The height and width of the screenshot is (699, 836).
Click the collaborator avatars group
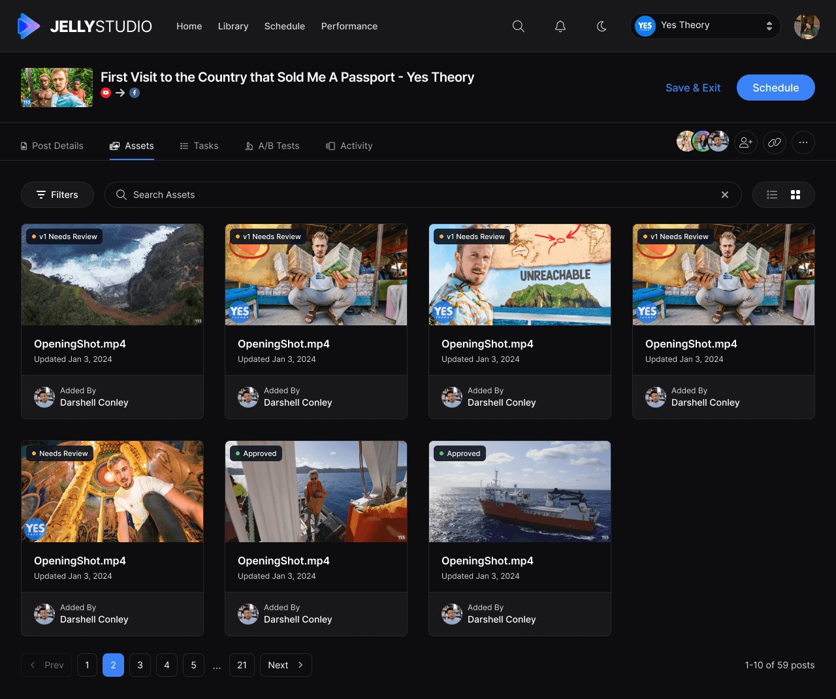[x=703, y=141]
